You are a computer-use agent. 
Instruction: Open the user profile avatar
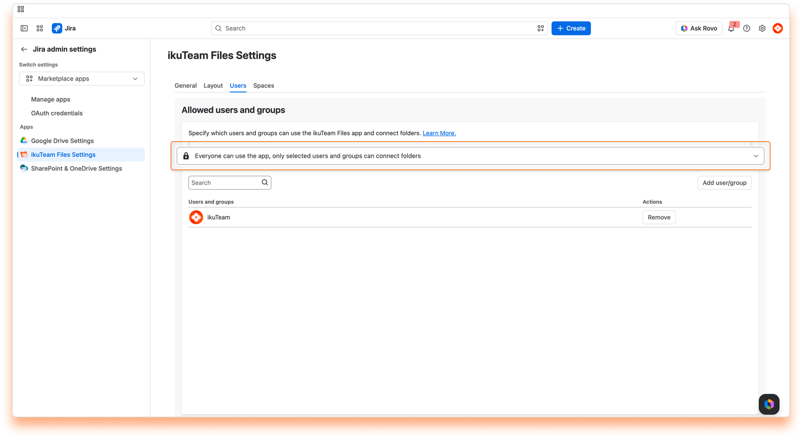click(x=778, y=28)
